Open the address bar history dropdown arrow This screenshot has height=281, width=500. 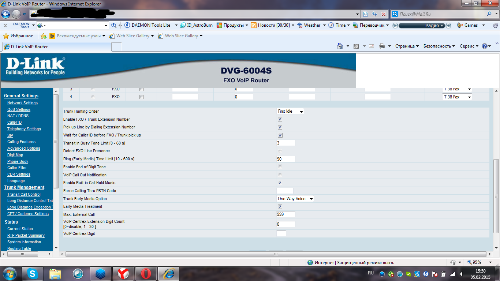tap(358, 14)
